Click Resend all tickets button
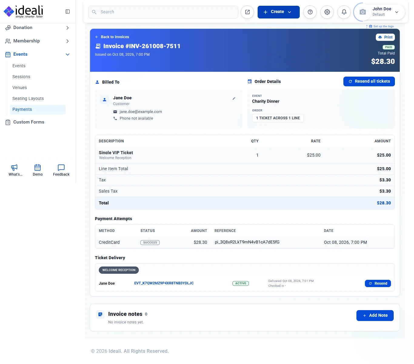The image size is (414, 364). (x=369, y=81)
